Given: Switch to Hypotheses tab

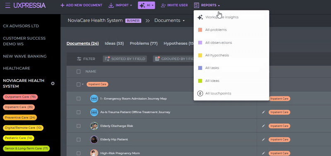Looking at the screenshot, I should click(179, 43).
